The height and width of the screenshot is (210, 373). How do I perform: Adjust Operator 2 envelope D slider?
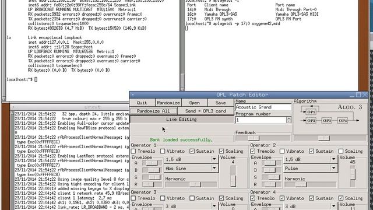point(272,170)
